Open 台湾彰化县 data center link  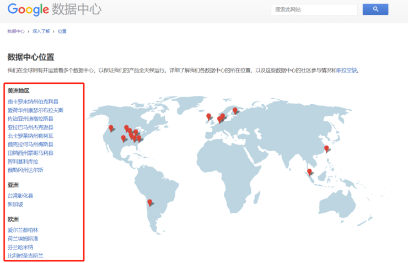coord(20,196)
